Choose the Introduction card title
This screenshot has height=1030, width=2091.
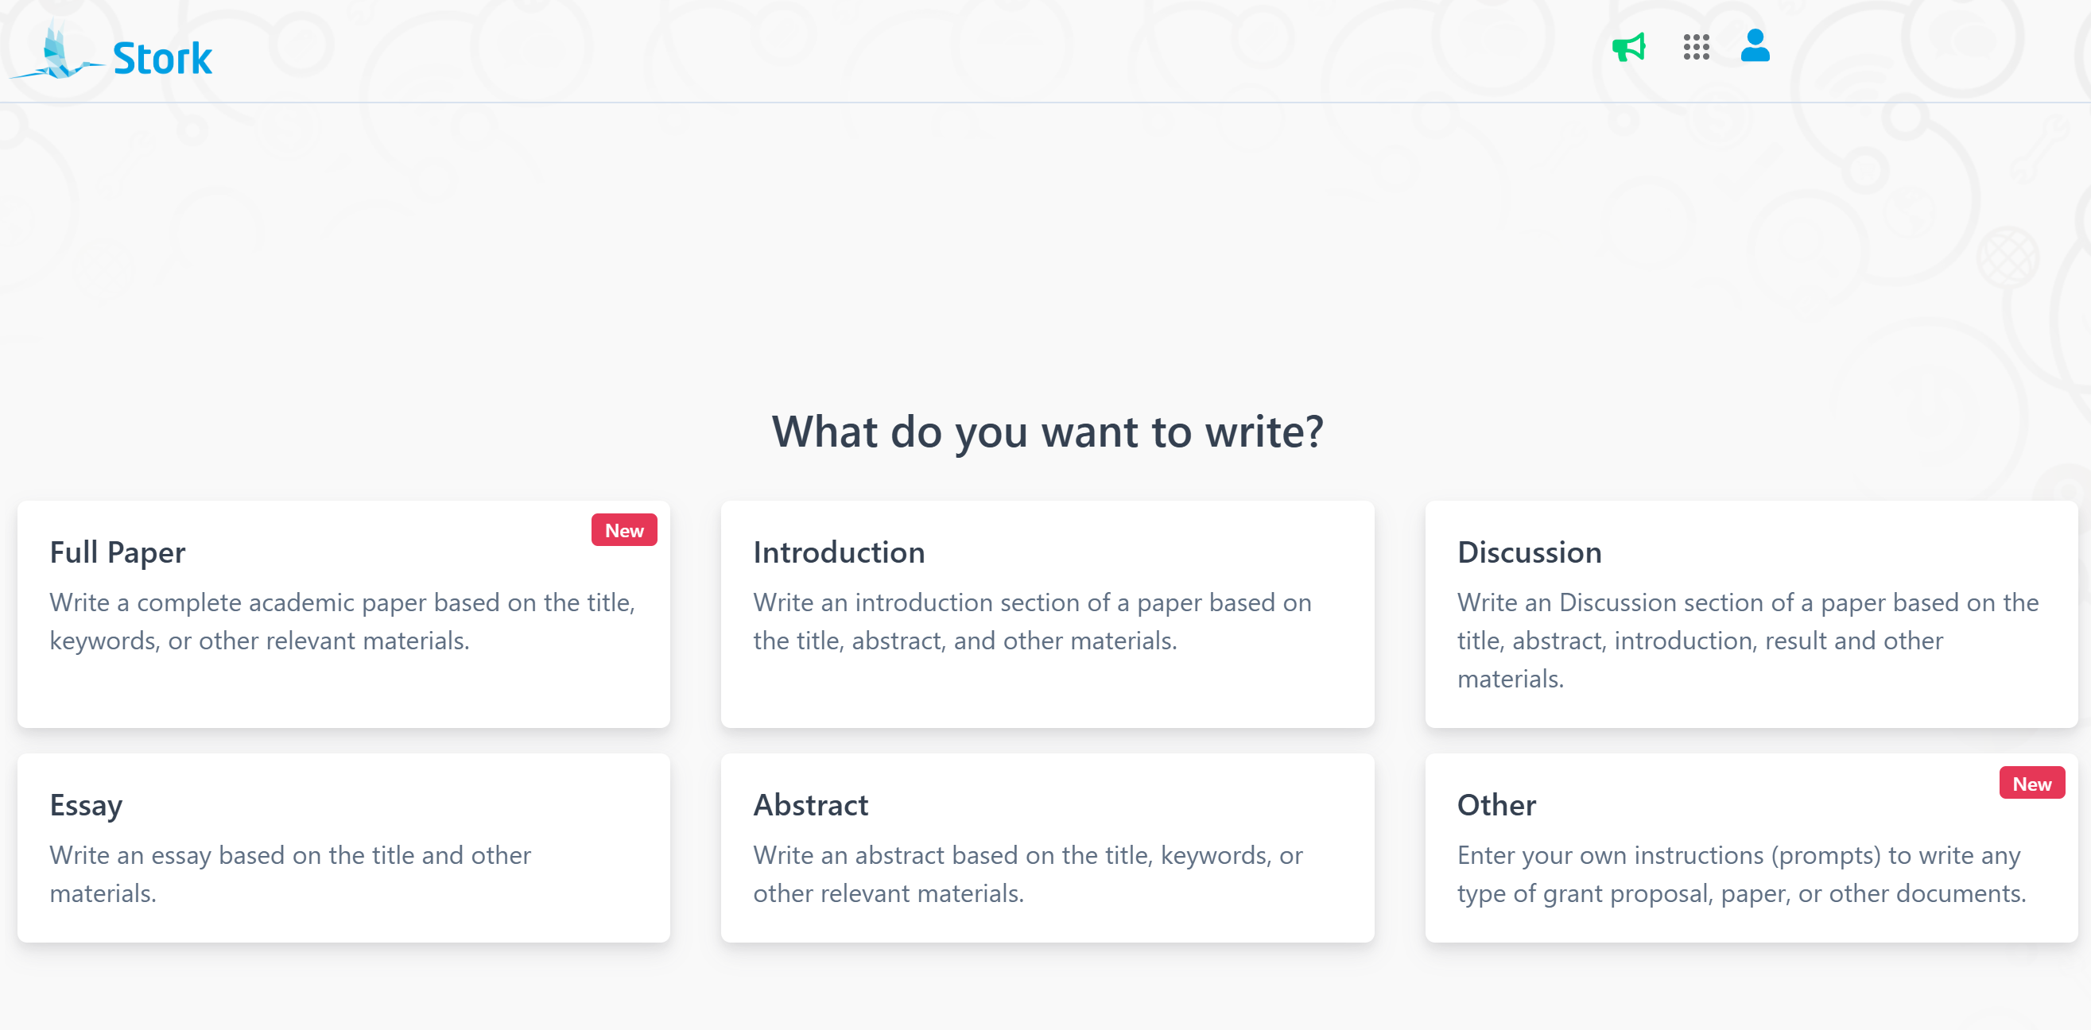tap(839, 552)
